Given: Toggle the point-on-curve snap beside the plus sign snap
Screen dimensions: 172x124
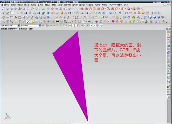Looking at the screenshot, I should tap(94, 26).
